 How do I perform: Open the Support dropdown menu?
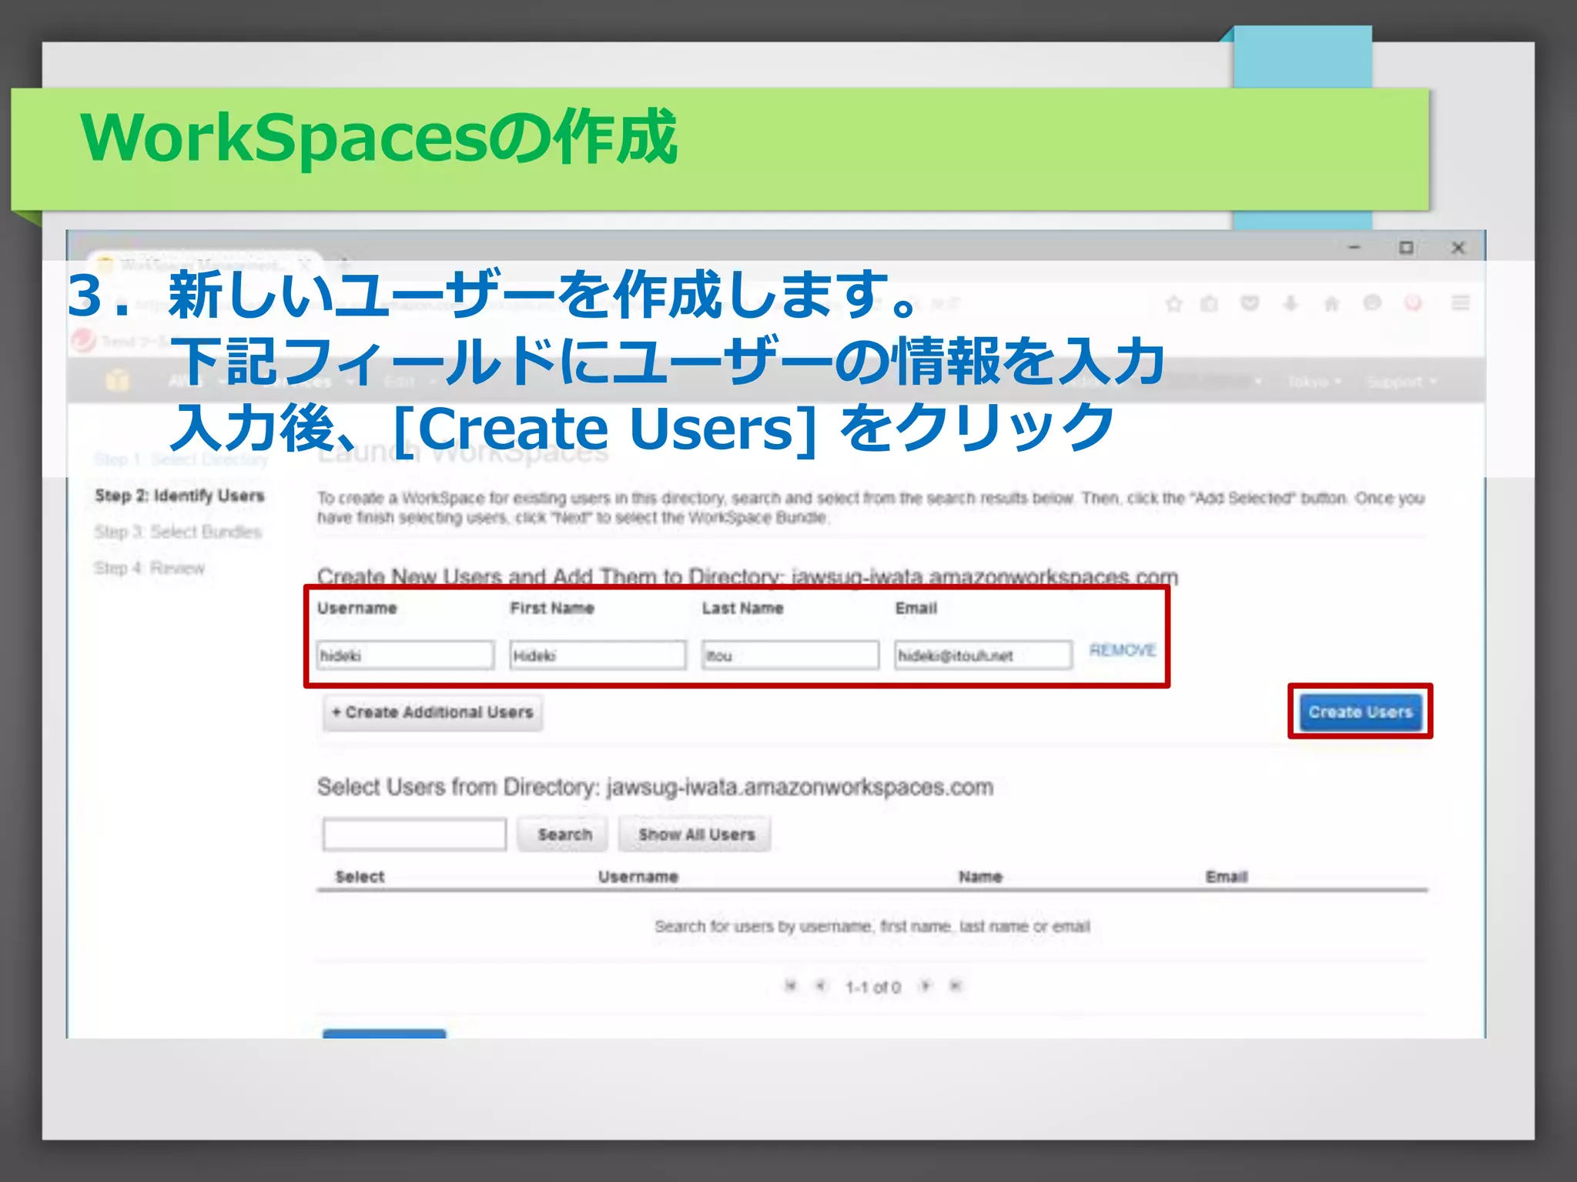coord(1401,382)
